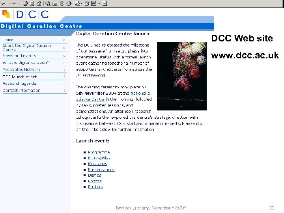The image size is (284, 213).
Task: Refresh the page using the Refresh icon
Action: [x=32, y=3]
